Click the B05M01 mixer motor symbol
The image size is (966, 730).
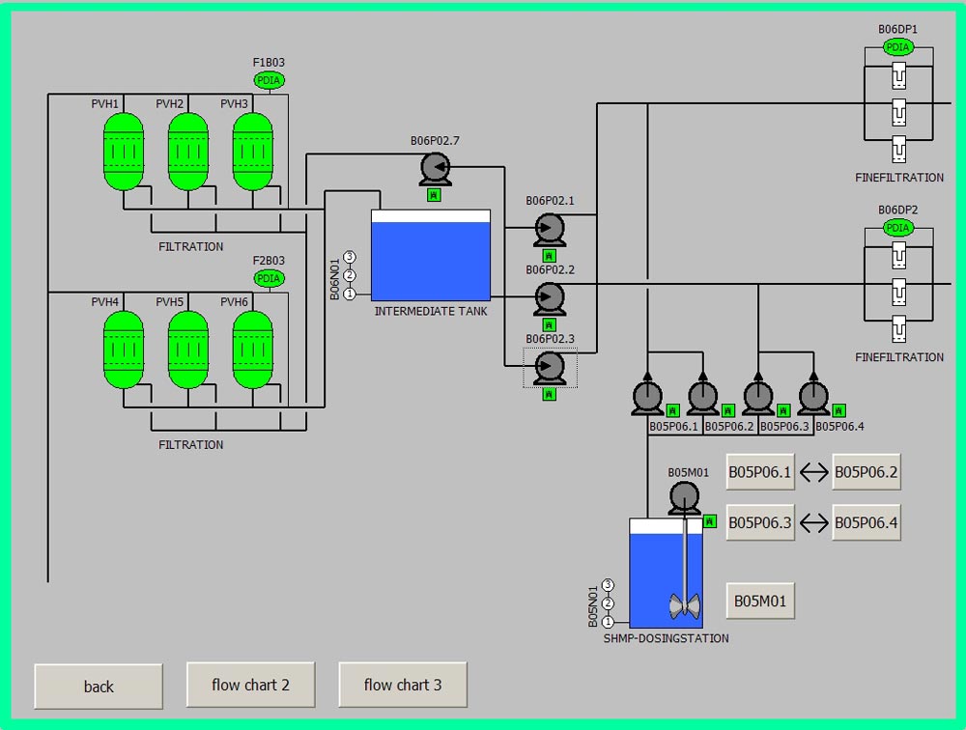pyautogui.click(x=684, y=497)
